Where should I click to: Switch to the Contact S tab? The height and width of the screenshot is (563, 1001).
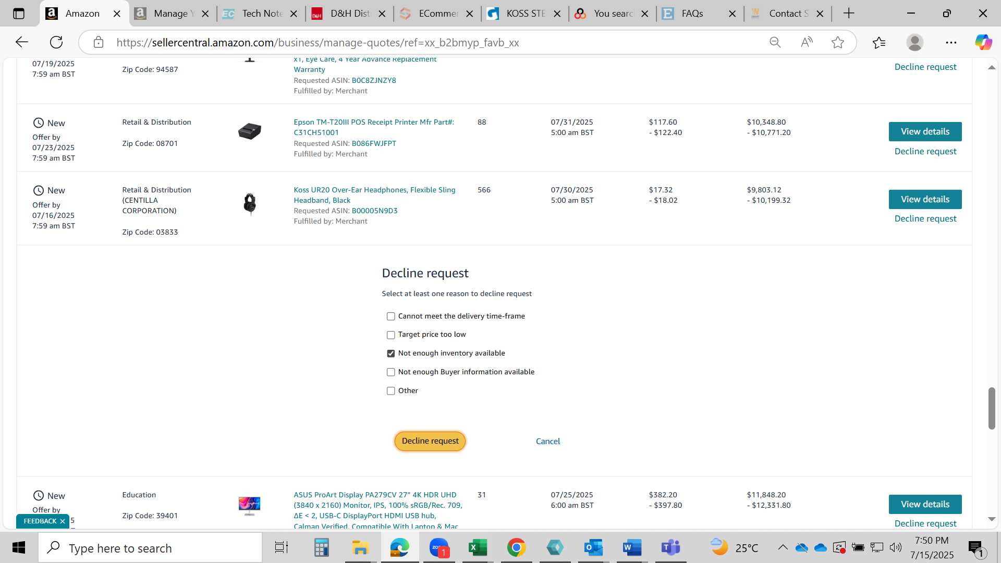(788, 14)
